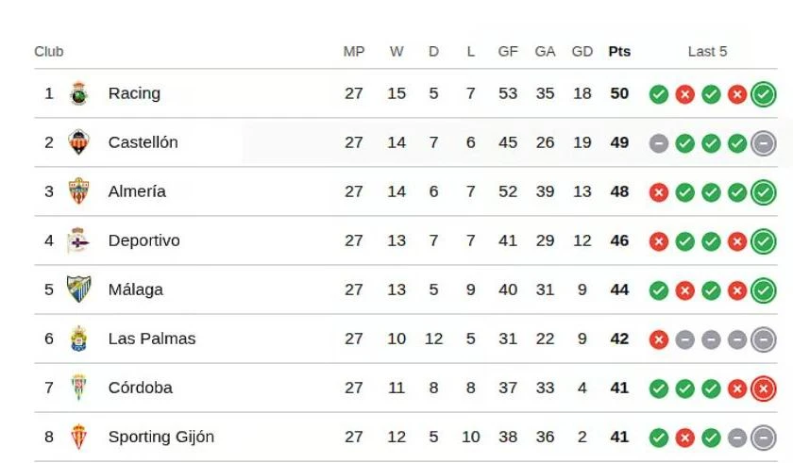Click the Last 5 column header
This screenshot has height=463, width=793.
point(707,52)
